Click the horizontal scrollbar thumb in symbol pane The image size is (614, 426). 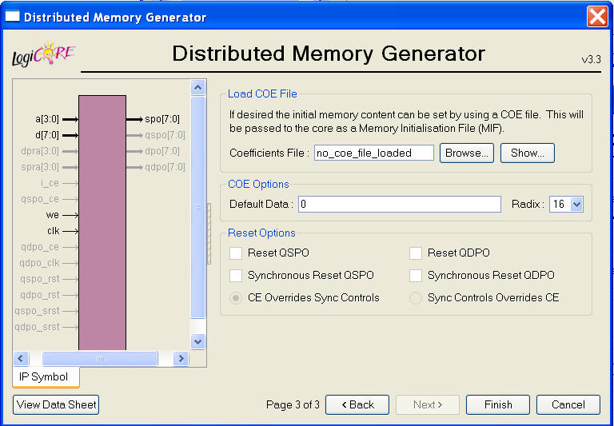click(x=100, y=358)
